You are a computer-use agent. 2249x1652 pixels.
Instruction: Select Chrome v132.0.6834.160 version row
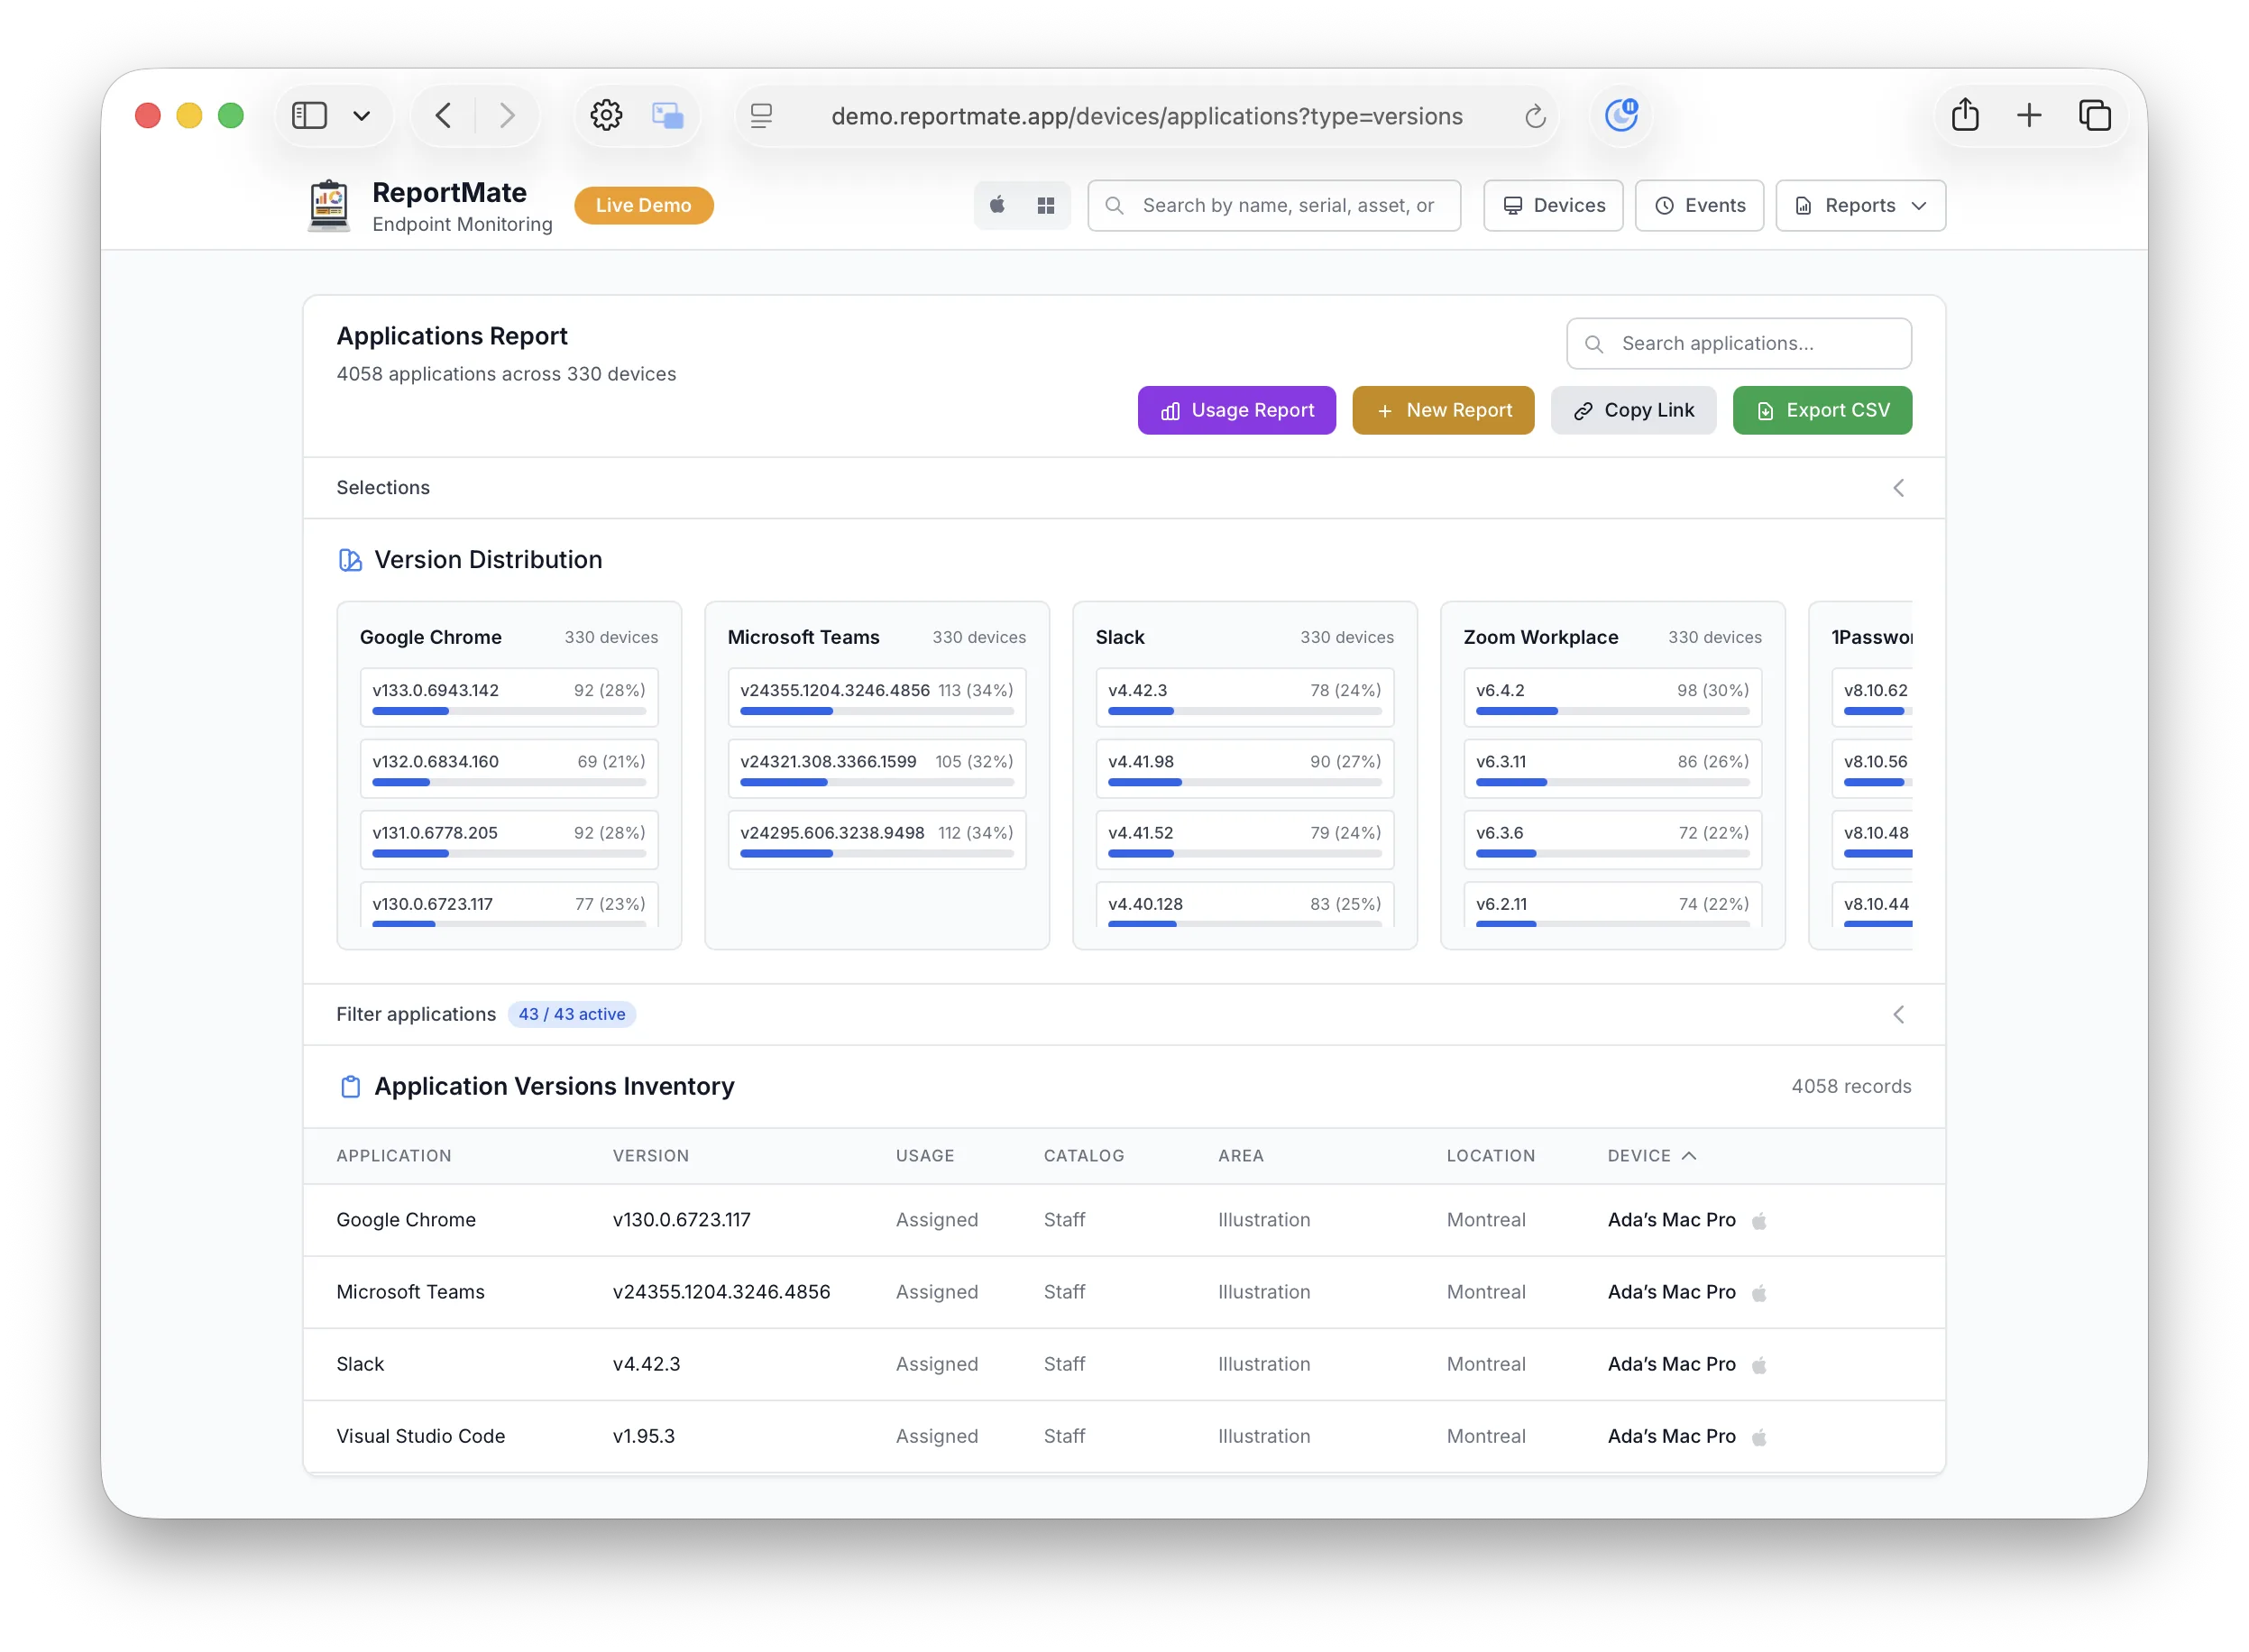(509, 768)
